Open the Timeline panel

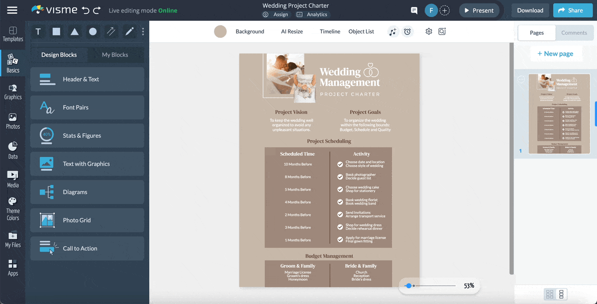pyautogui.click(x=330, y=31)
